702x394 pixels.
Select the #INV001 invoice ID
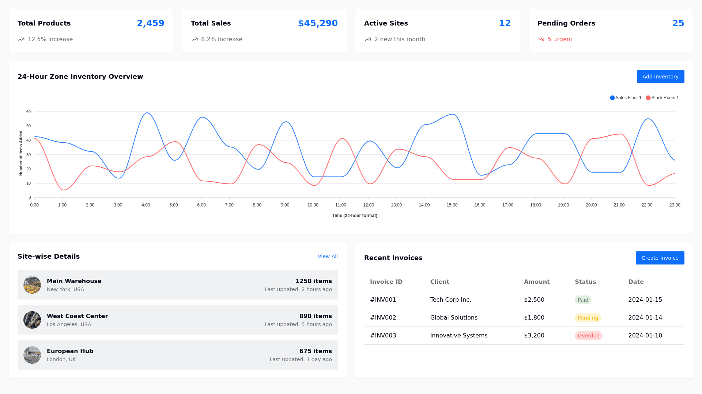pos(383,300)
